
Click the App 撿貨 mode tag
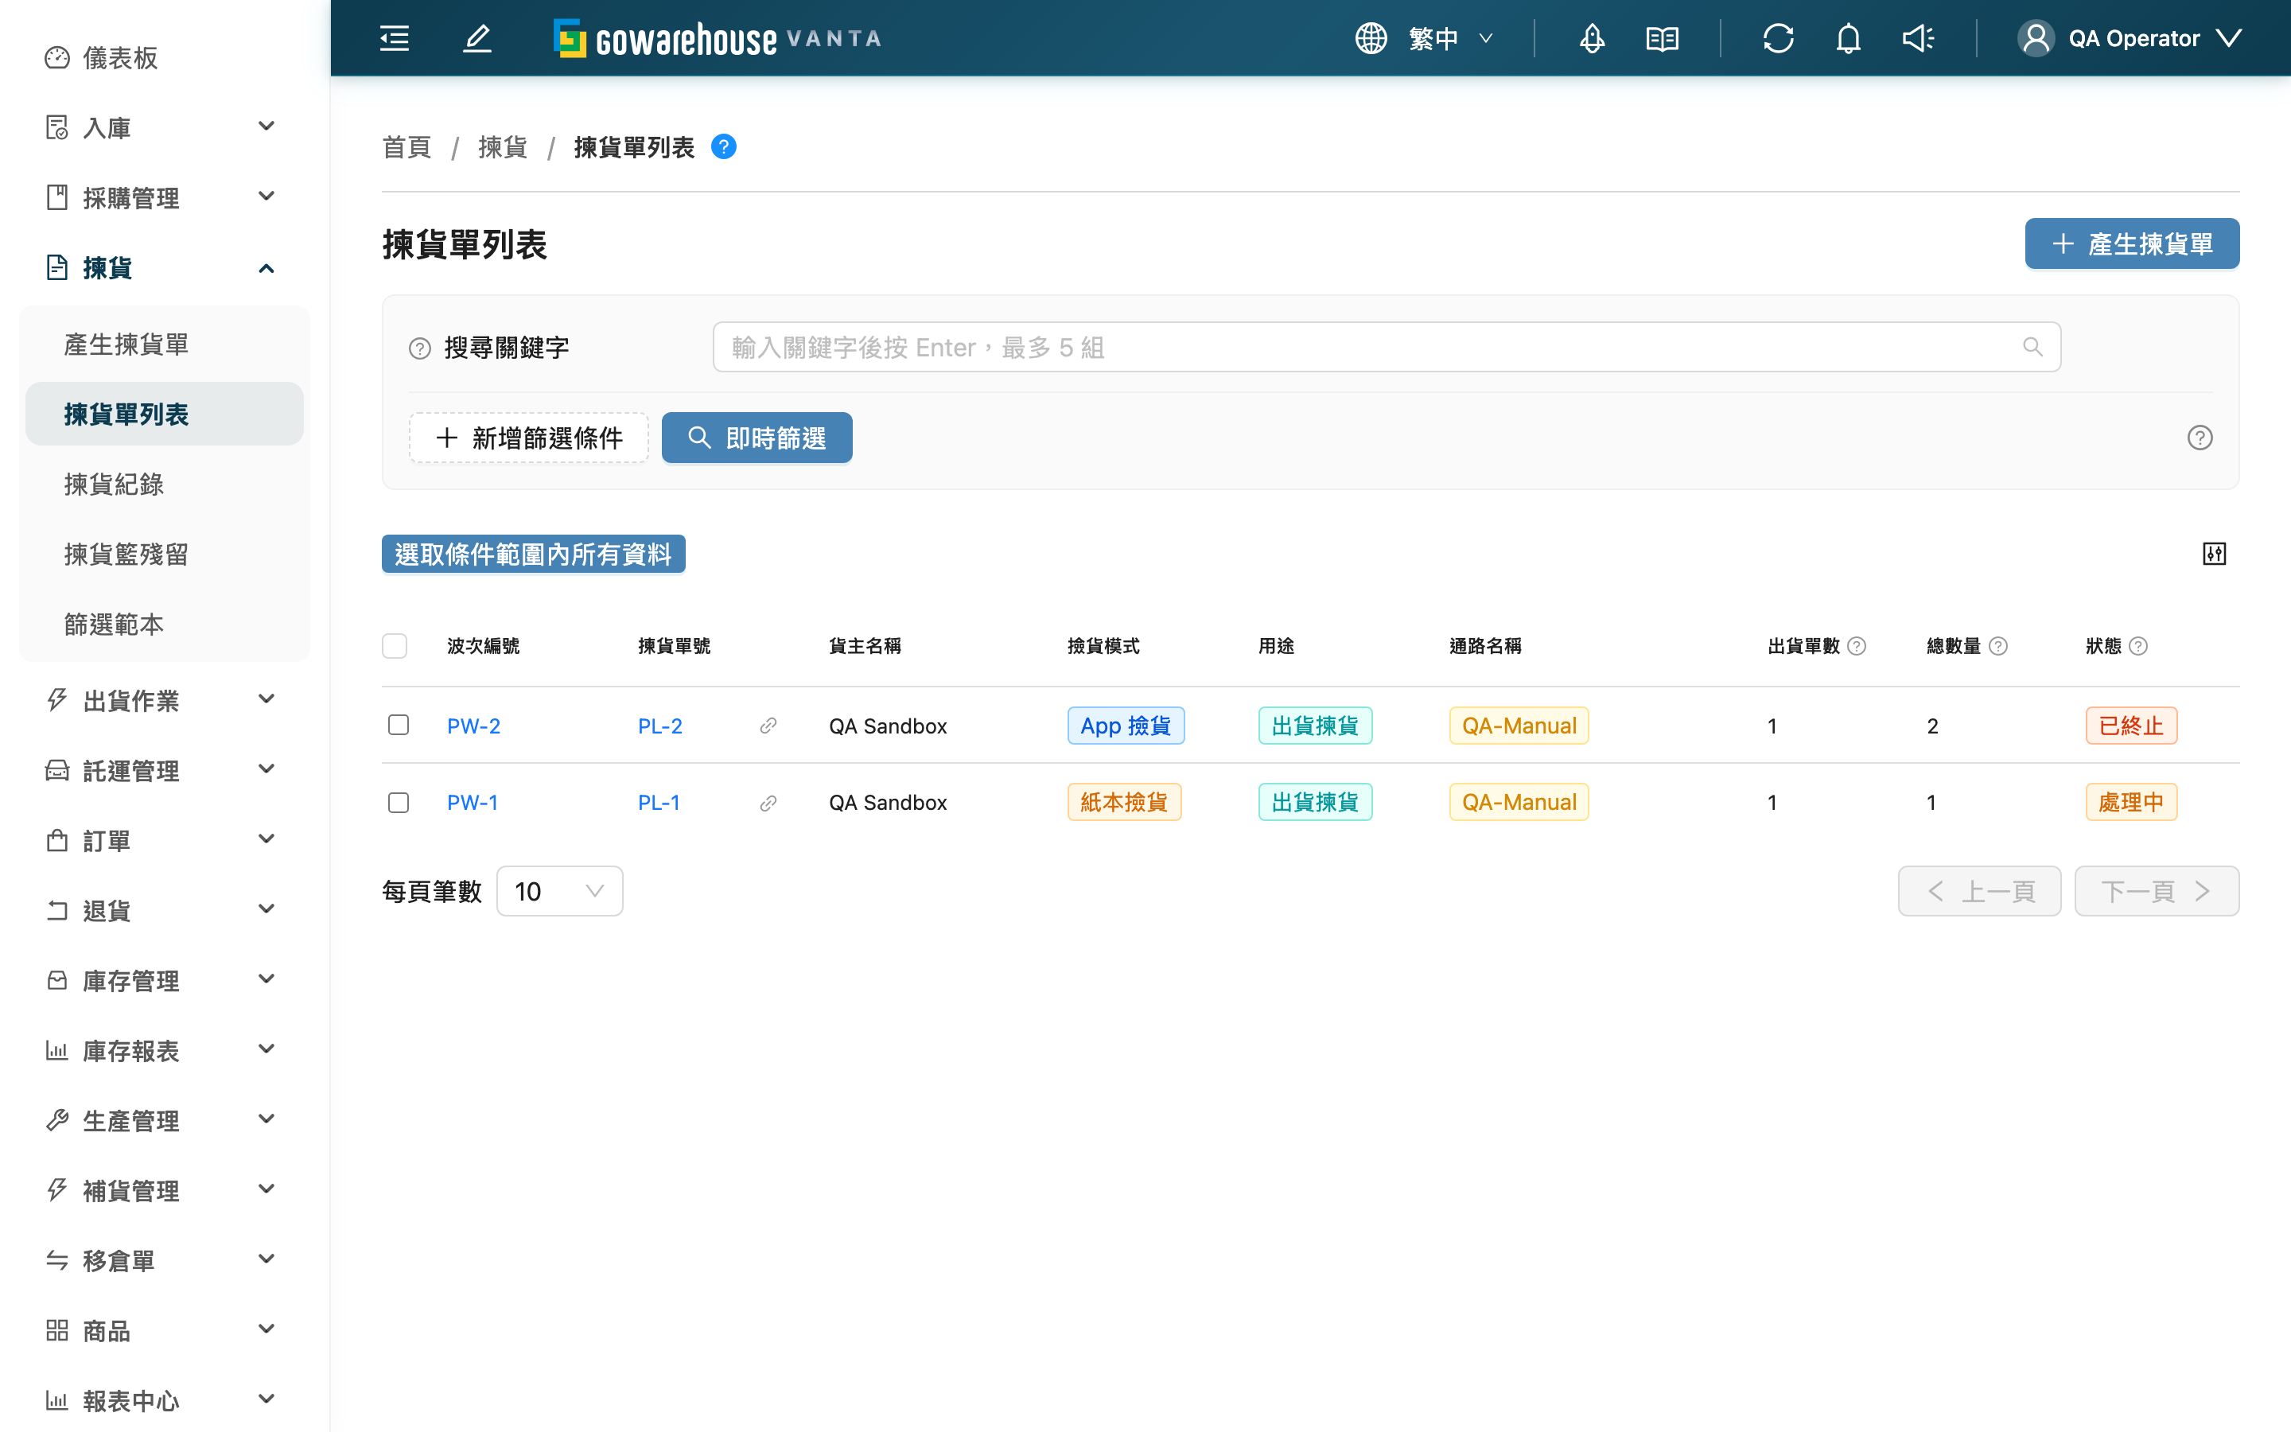(x=1126, y=726)
